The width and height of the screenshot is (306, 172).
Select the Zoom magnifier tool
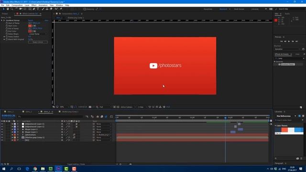11,9
